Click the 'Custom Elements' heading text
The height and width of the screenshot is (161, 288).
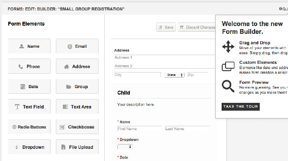point(258,62)
